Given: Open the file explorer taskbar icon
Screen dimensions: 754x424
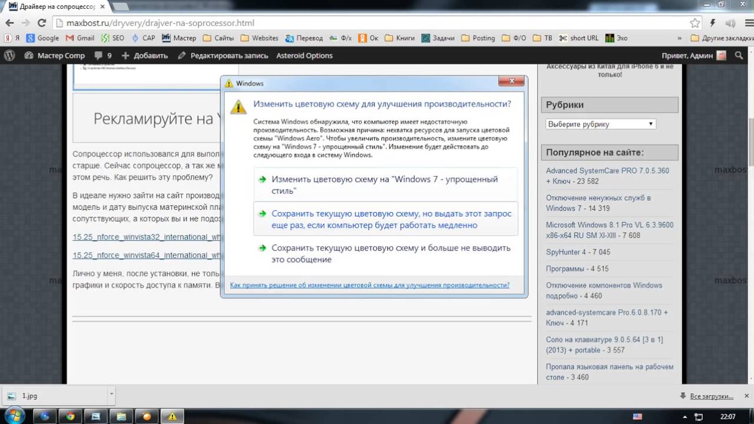Looking at the screenshot, I should [x=121, y=416].
